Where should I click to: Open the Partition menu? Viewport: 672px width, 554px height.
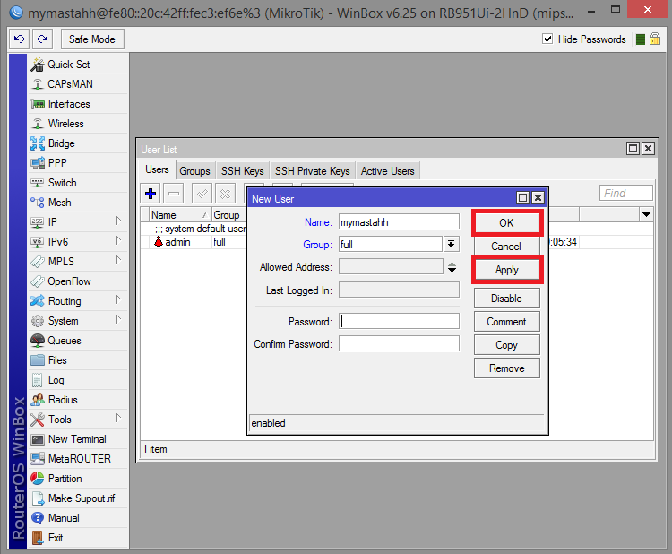coord(79,479)
